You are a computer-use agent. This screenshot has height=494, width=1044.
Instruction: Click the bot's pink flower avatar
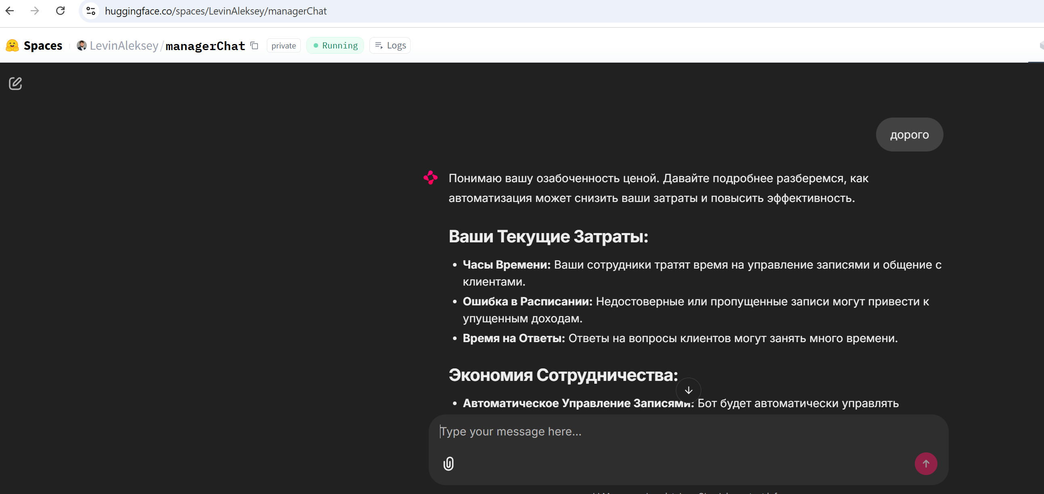tap(430, 178)
